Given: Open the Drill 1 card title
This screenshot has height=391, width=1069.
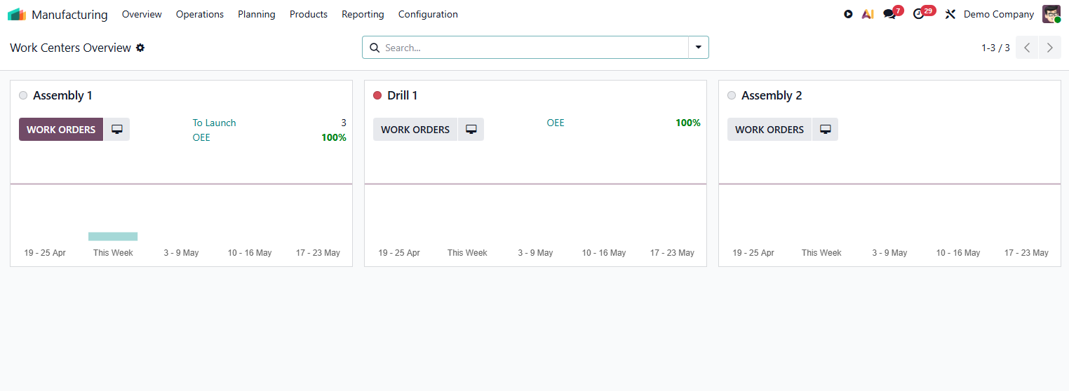Looking at the screenshot, I should (403, 95).
